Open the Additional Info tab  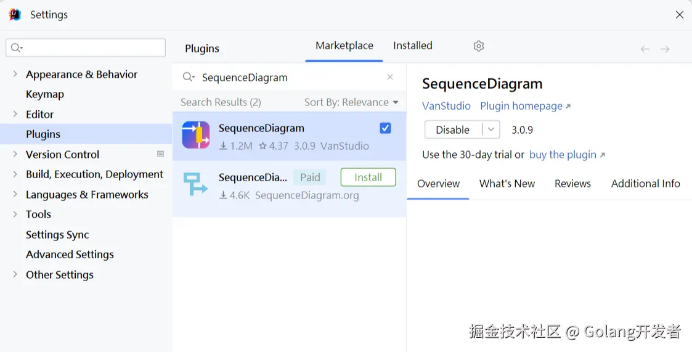645,183
